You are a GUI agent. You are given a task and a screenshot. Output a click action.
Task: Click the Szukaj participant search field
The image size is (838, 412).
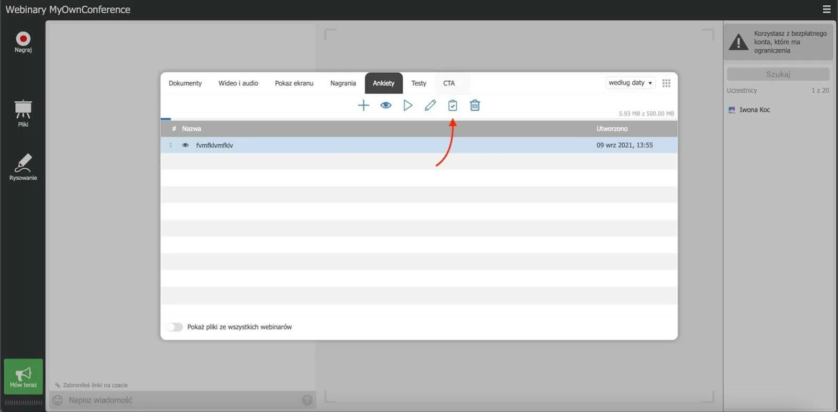pyautogui.click(x=778, y=74)
